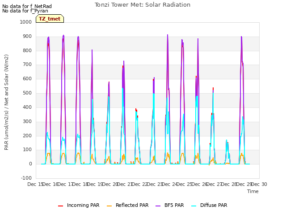Click the 'No data for f_NetRad' message
The height and width of the screenshot is (214, 286).
point(27,6)
